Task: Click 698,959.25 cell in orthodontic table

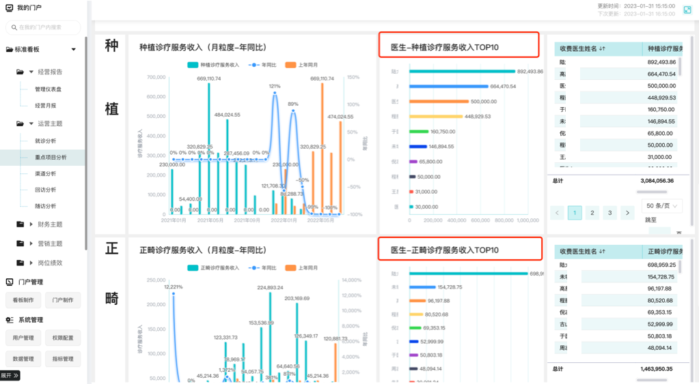Action: click(661, 265)
